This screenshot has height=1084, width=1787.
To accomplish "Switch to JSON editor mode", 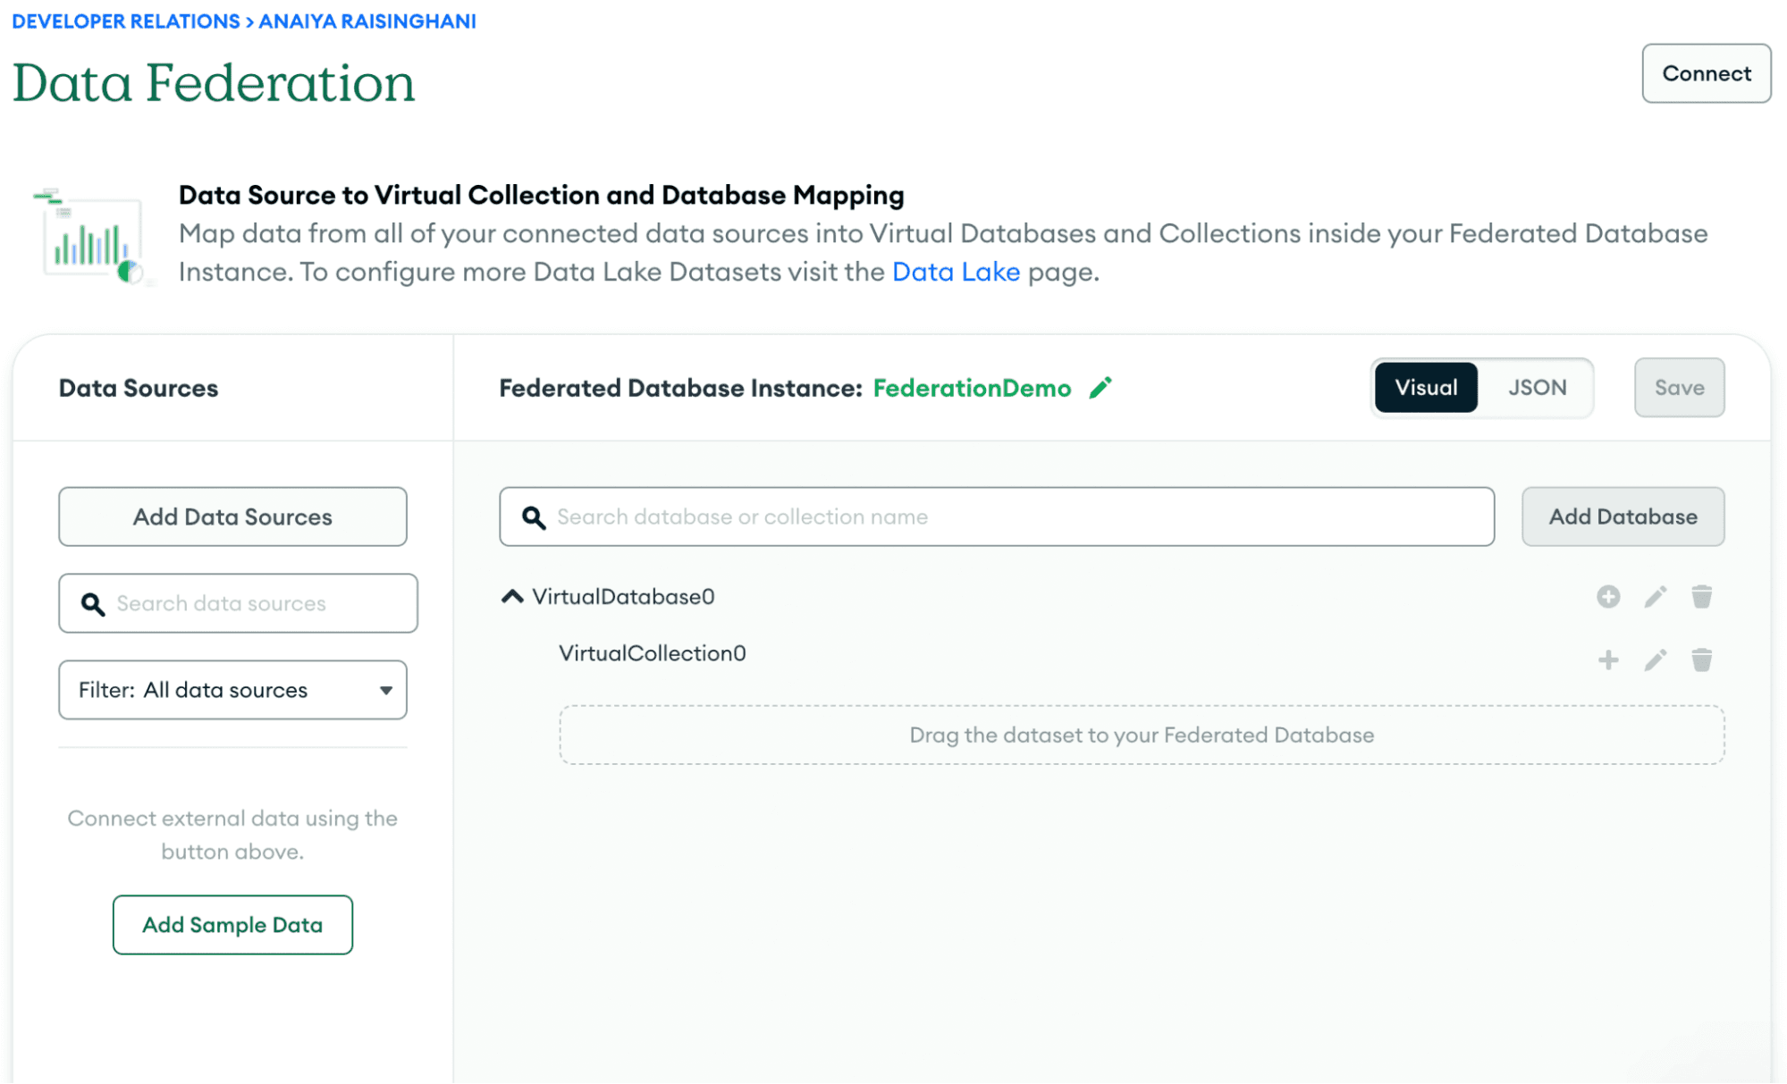I will tap(1537, 388).
